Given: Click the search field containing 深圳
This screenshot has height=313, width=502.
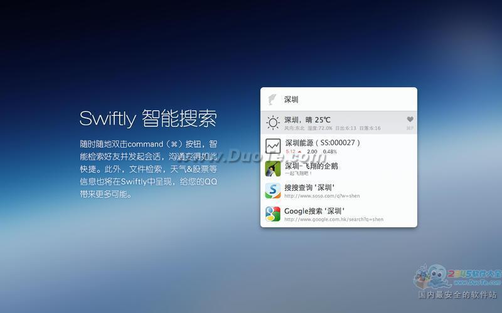Looking at the screenshot, I should [339, 100].
